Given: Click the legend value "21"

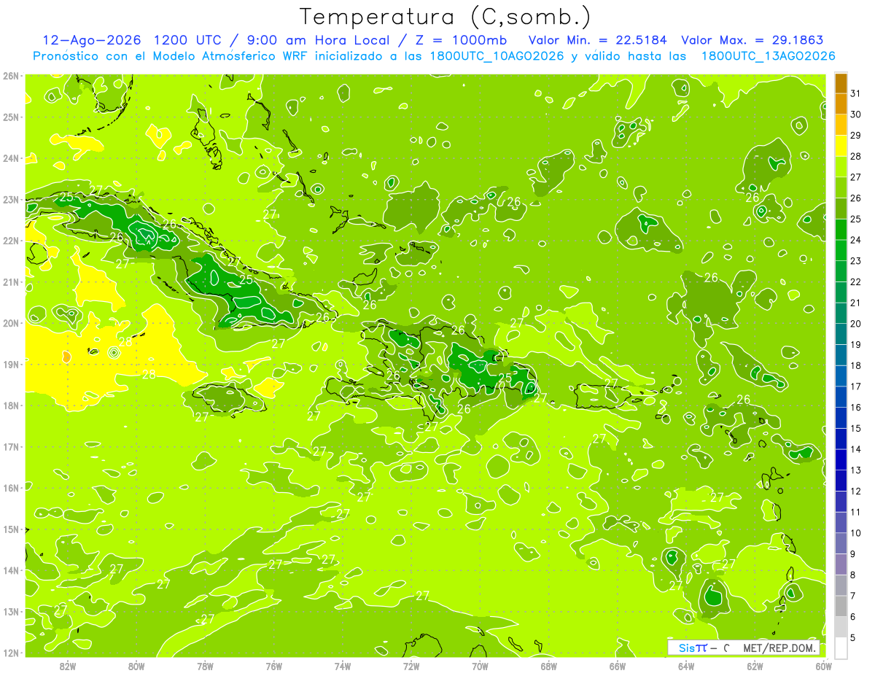Looking at the screenshot, I should tap(856, 303).
